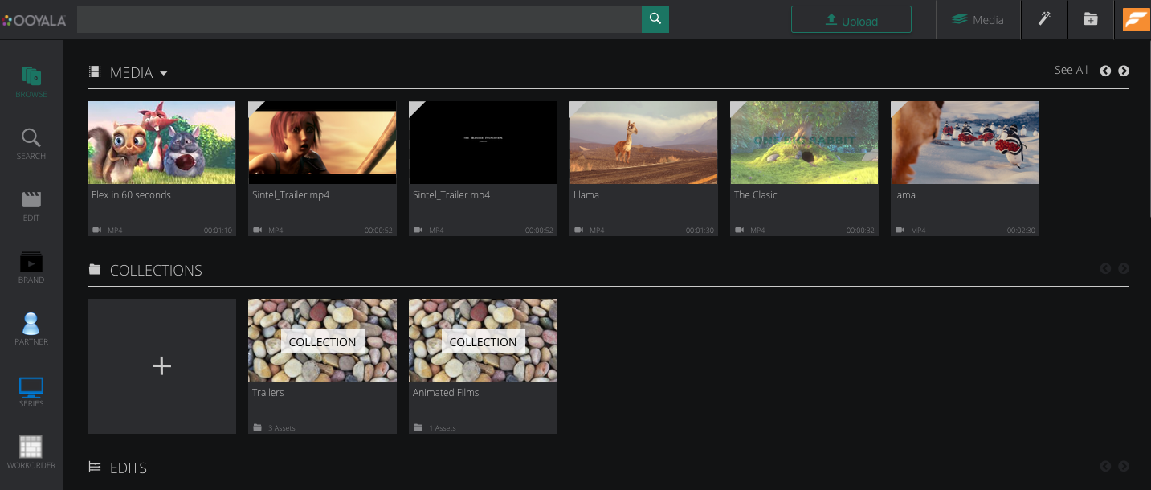1151x490 pixels.
Task: Open the Search tool in the sidebar
Action: pos(31,137)
